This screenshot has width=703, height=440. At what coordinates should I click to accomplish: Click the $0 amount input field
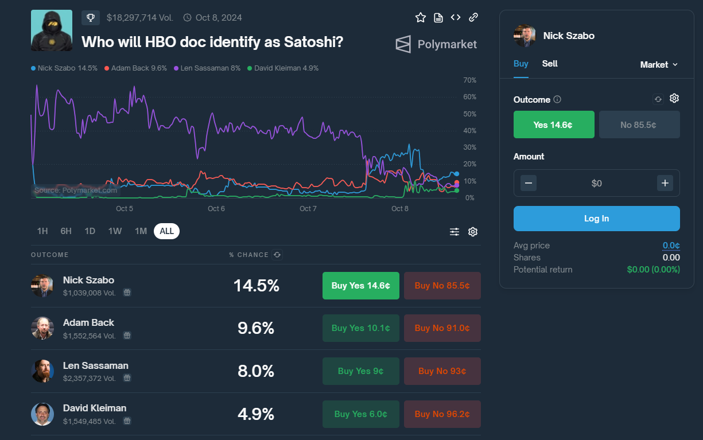pyautogui.click(x=597, y=183)
